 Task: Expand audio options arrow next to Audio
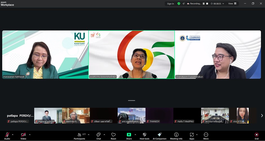coord(13,135)
